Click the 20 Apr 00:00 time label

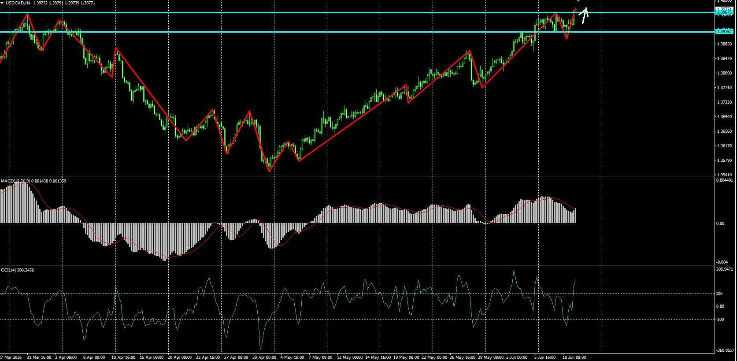coord(180,357)
